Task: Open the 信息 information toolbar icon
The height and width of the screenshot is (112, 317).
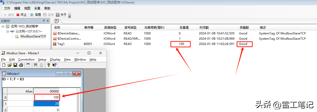Action: click(35, 15)
